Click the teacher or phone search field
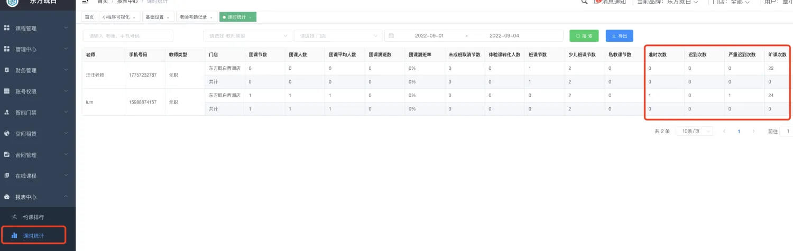793x251 pixels. tap(128, 36)
